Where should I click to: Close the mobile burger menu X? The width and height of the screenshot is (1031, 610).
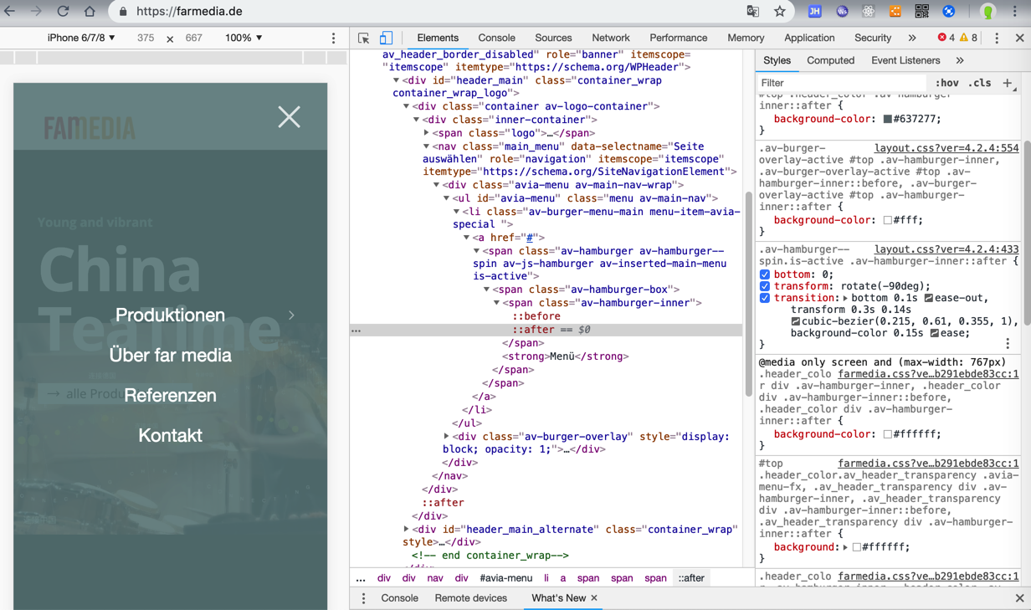tap(289, 117)
